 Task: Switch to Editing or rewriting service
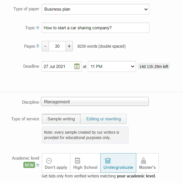point(103,119)
